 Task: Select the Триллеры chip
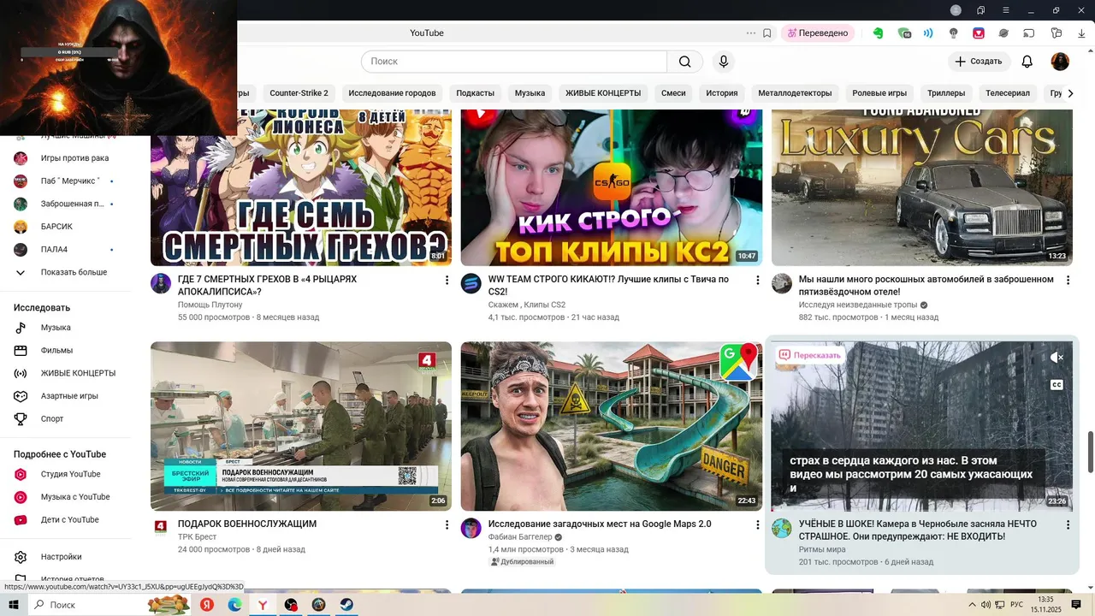click(946, 93)
